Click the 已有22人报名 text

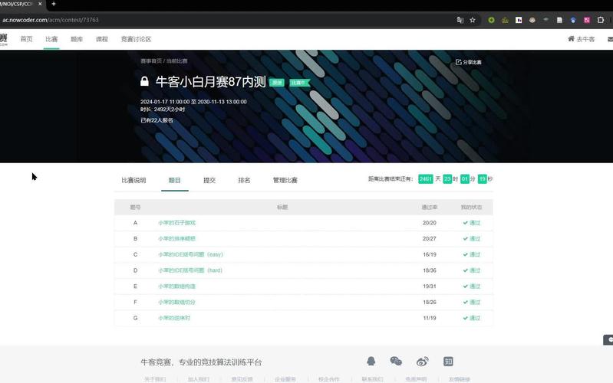pos(157,120)
